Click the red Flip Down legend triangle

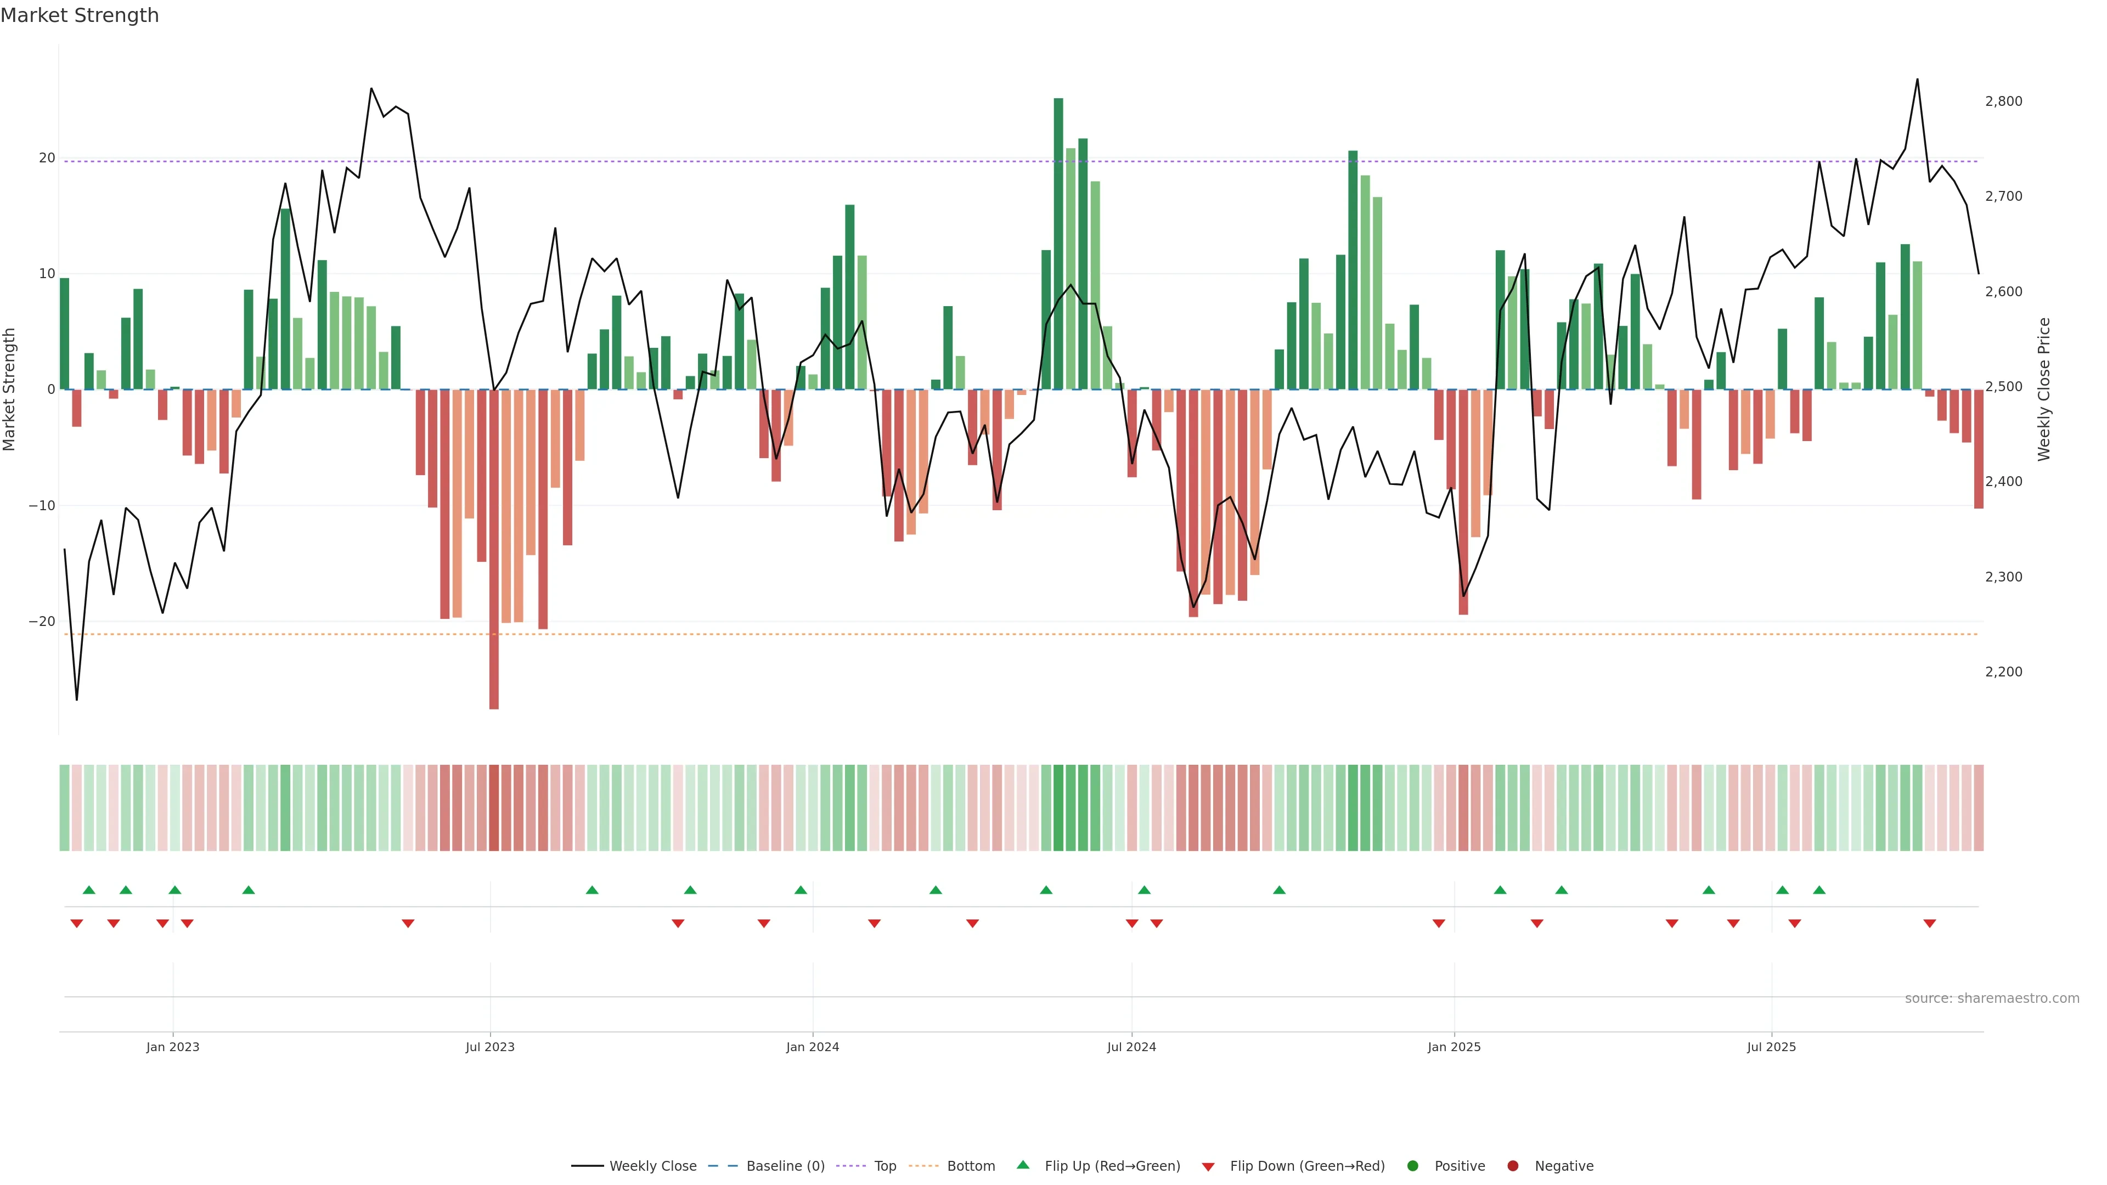click(1208, 1167)
